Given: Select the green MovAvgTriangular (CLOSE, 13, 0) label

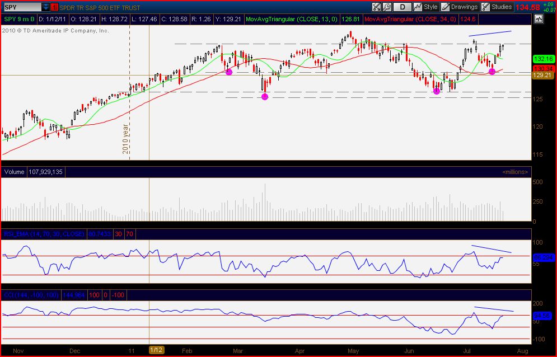Looking at the screenshot, I should point(292,19).
